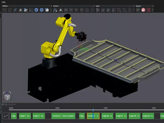The height and width of the screenshot is (123, 164).
Task: Select the Edge 16 timeline block
Action: [x=107, y=116]
